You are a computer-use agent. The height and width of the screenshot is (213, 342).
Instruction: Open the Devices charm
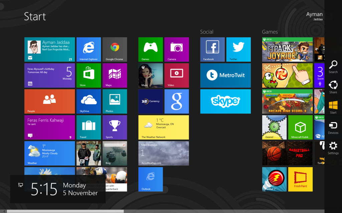pyautogui.click(x=333, y=128)
